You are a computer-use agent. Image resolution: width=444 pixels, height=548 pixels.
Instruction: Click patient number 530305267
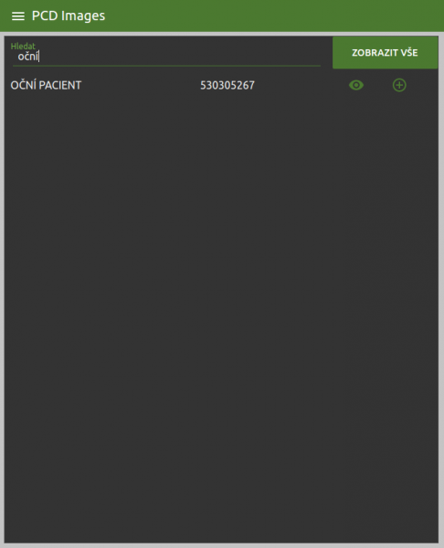click(x=227, y=85)
